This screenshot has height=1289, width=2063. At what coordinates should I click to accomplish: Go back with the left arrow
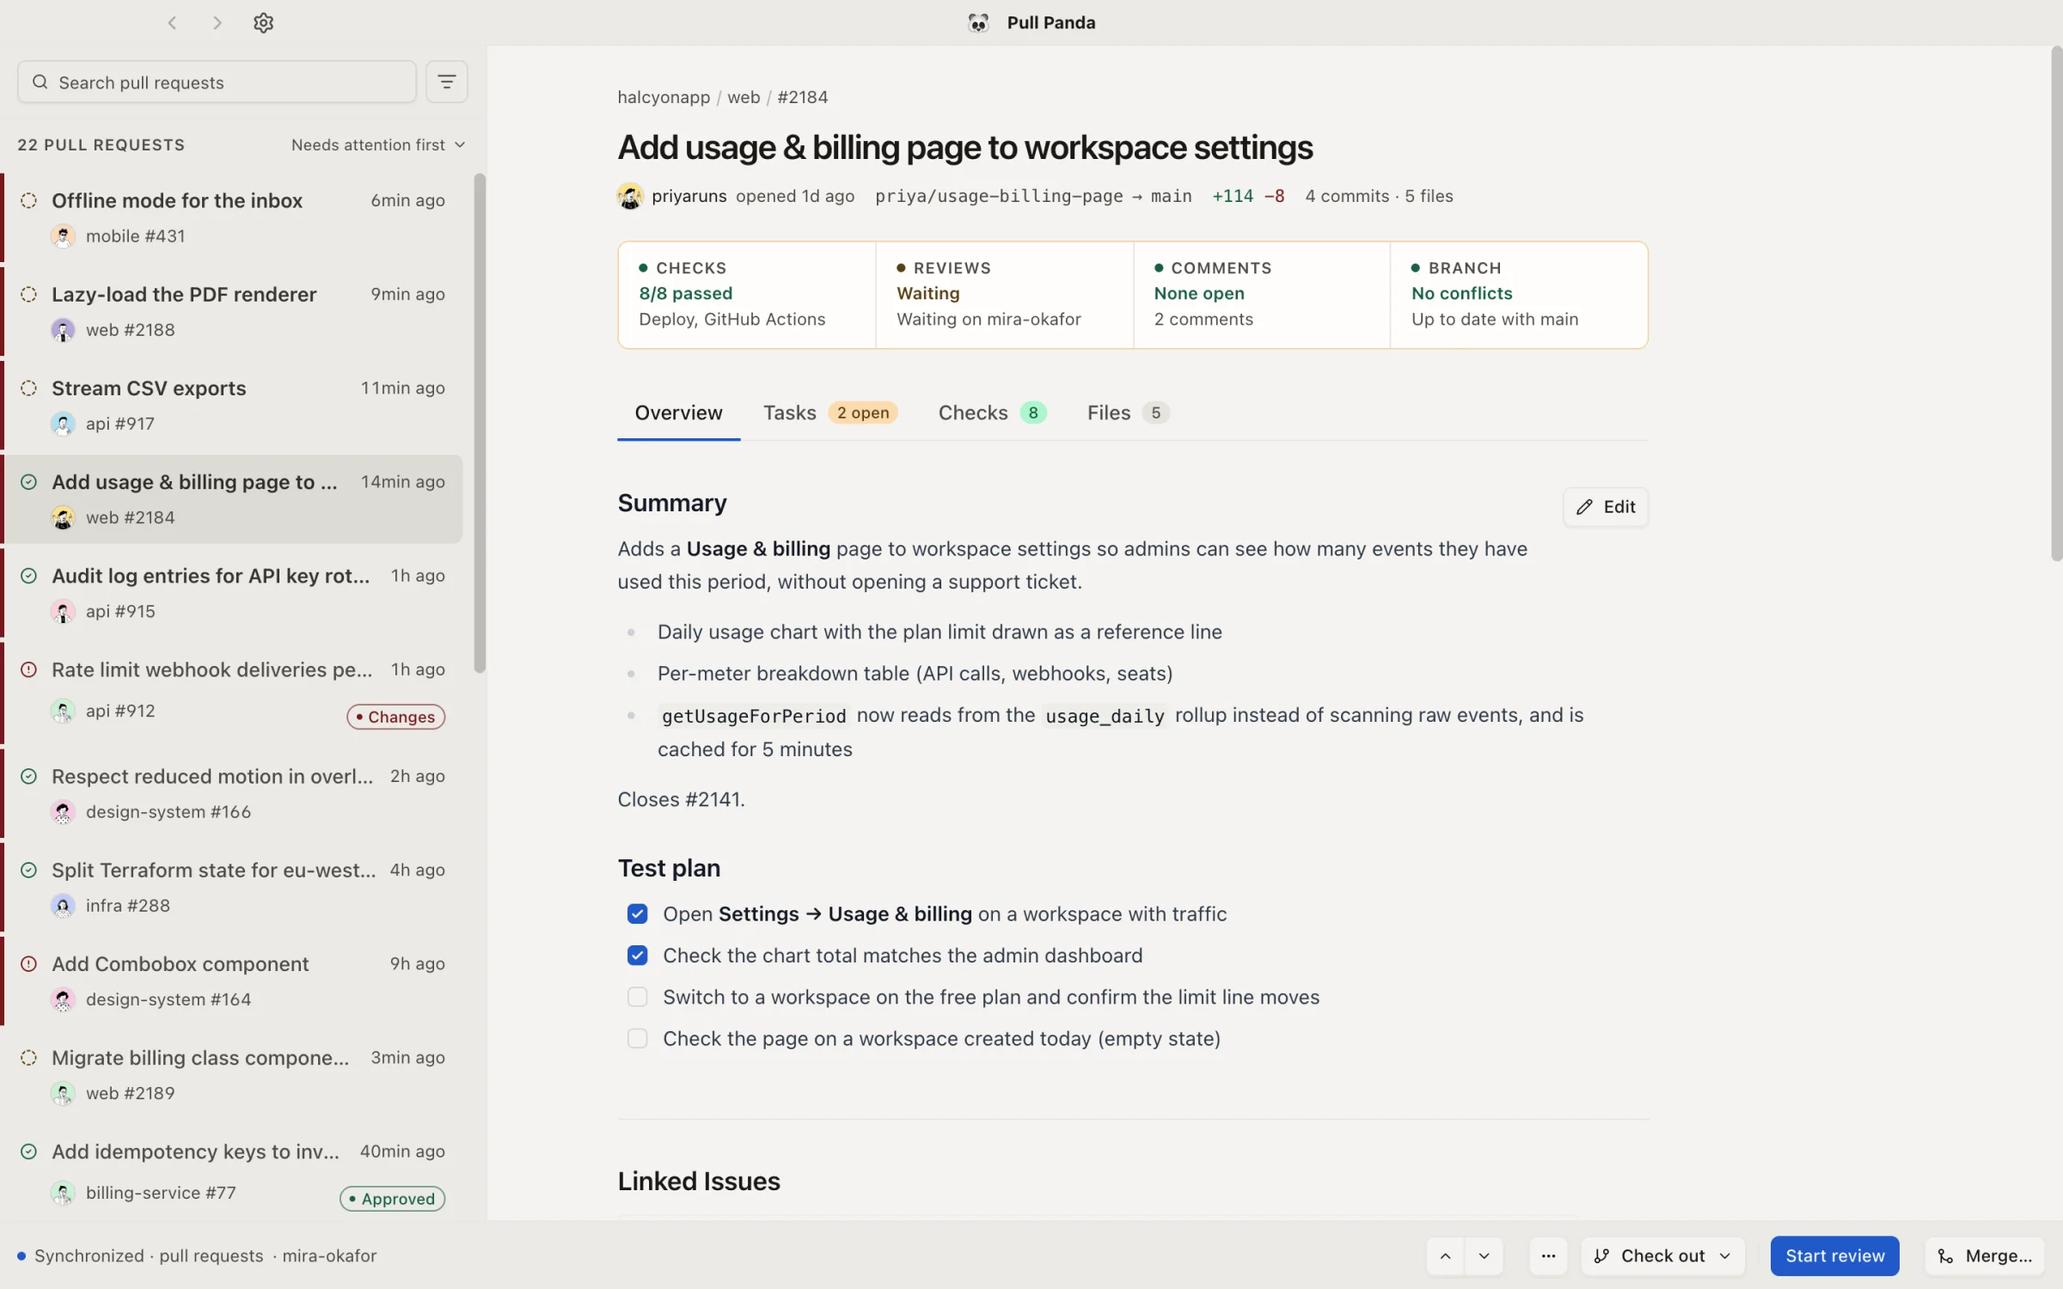172,23
